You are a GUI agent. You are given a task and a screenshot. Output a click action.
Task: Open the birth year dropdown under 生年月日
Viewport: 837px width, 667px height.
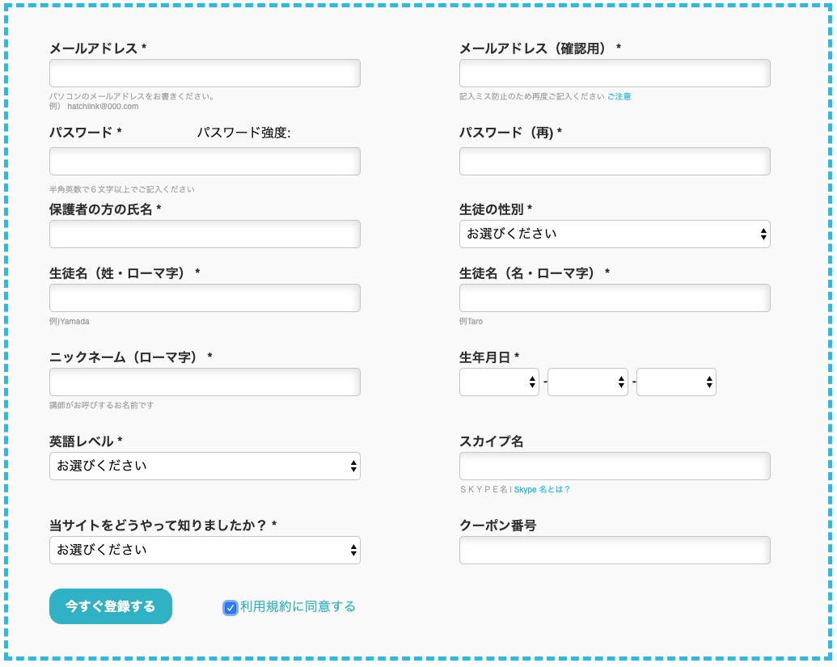click(499, 382)
